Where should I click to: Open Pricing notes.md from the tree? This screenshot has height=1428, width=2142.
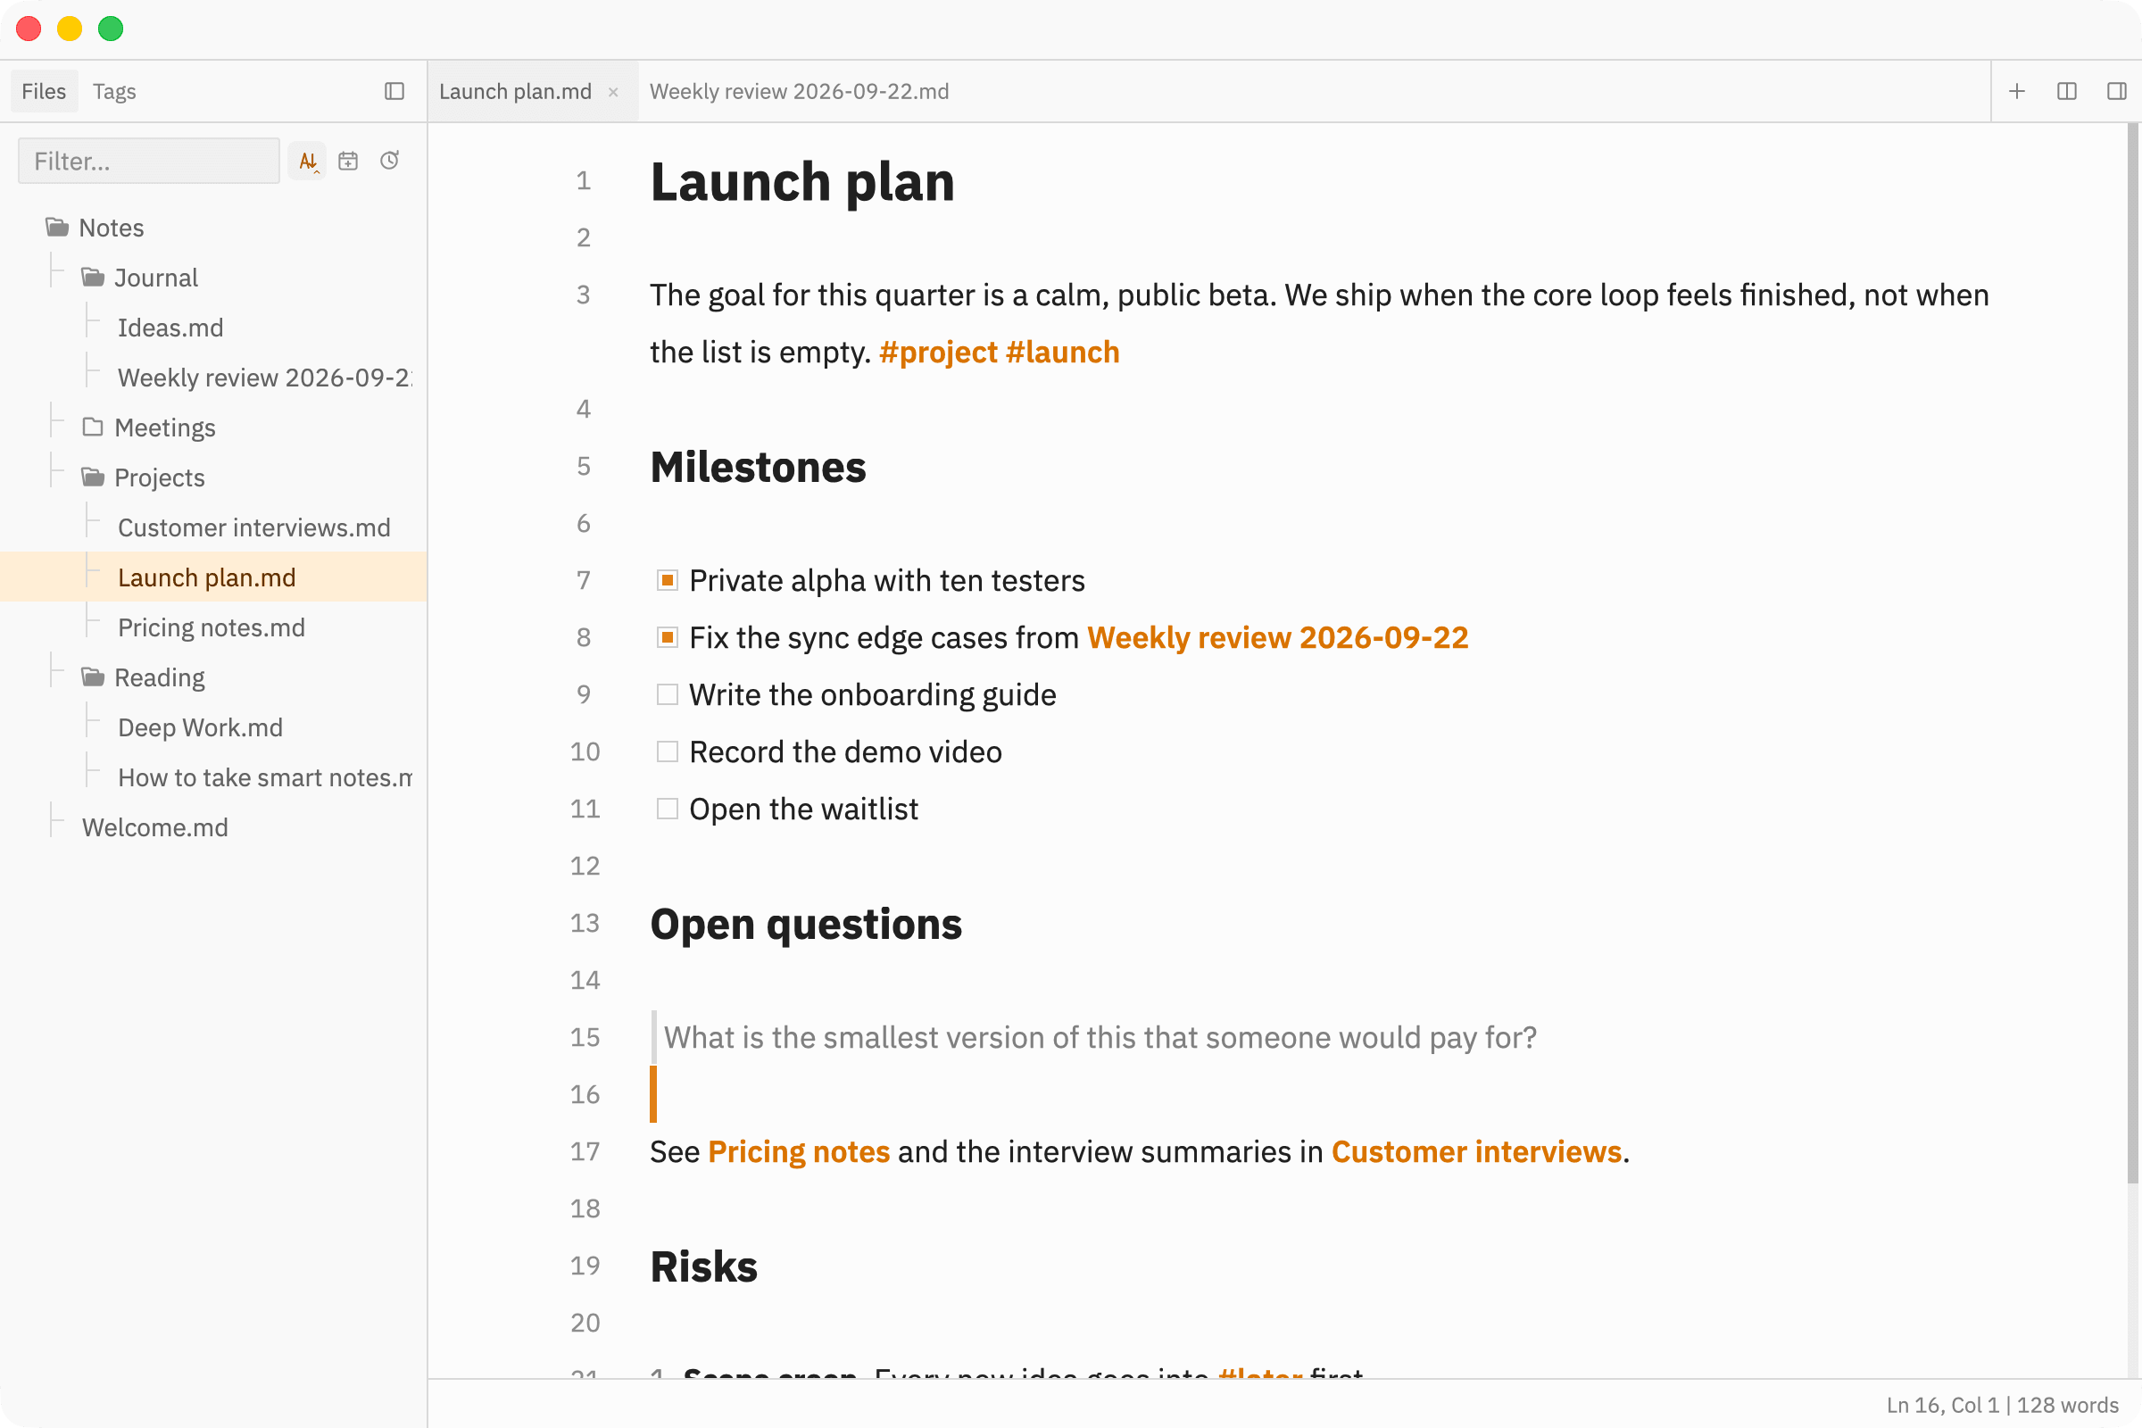(212, 628)
